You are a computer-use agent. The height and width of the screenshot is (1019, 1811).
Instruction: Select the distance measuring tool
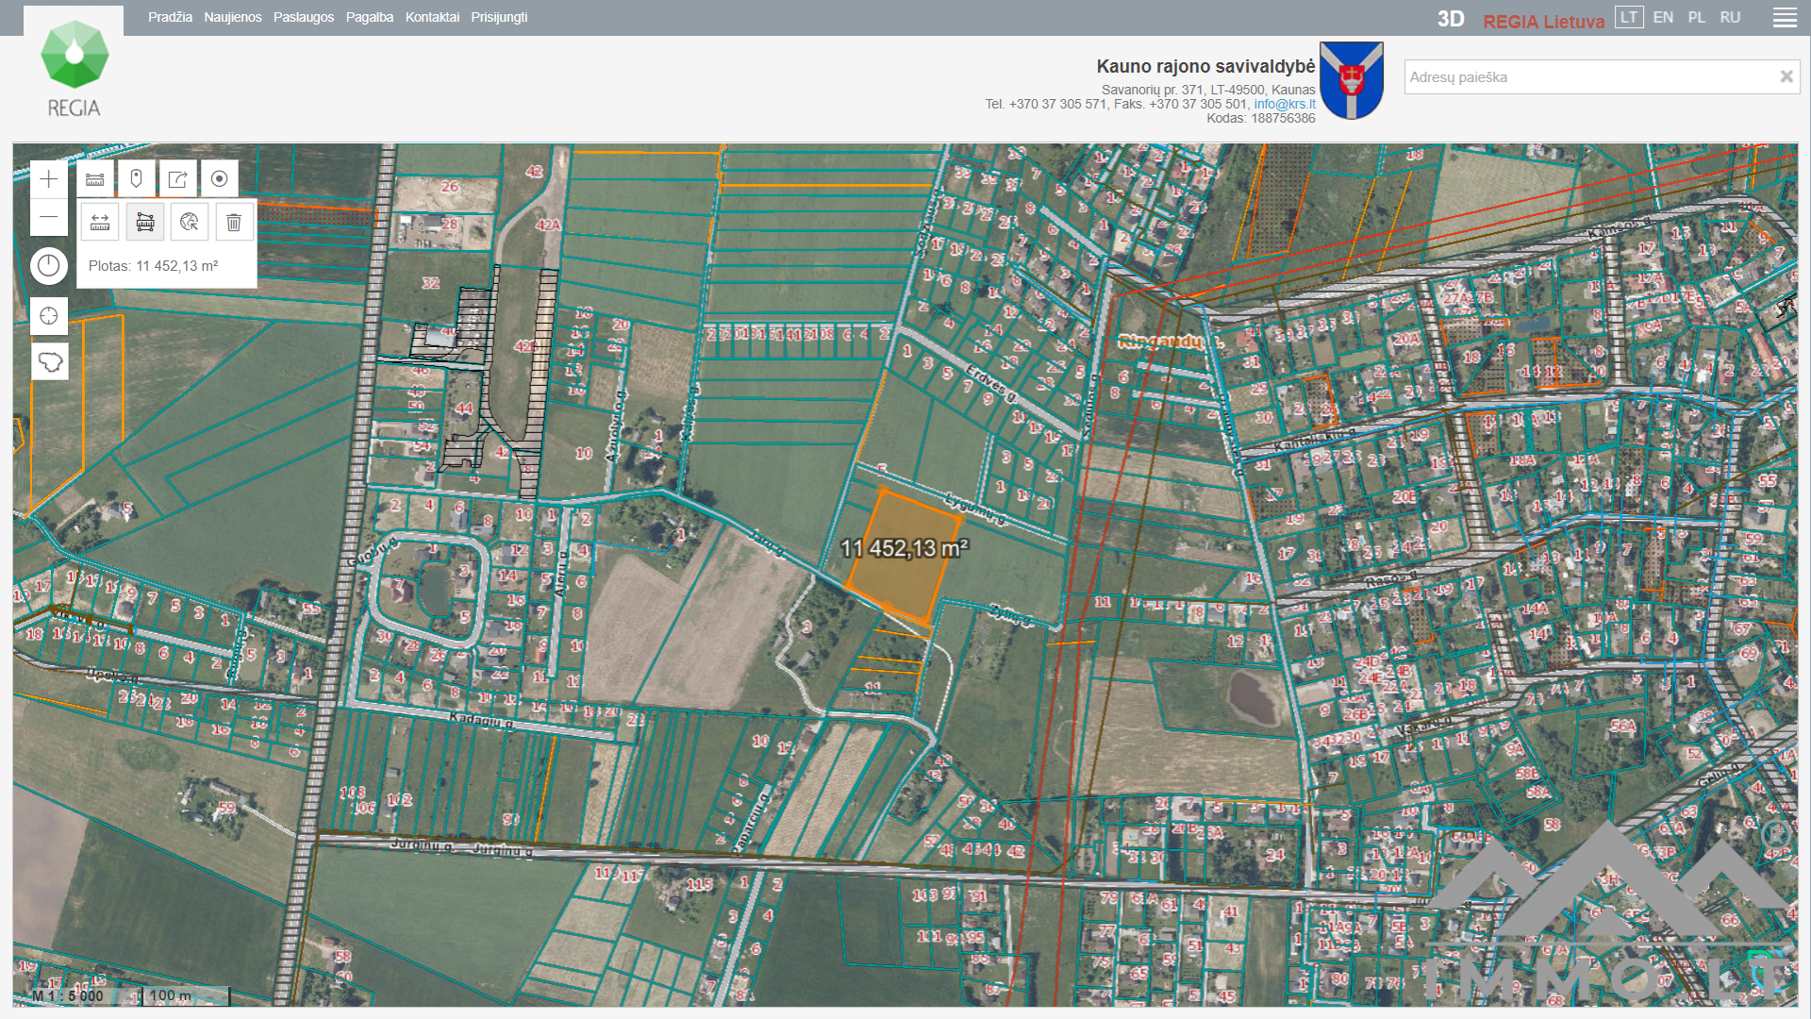click(100, 223)
